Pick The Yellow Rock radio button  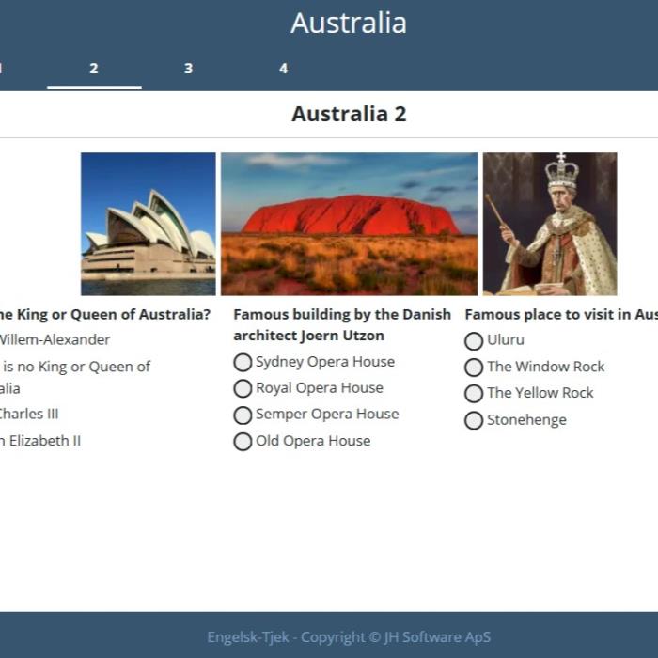point(474,394)
